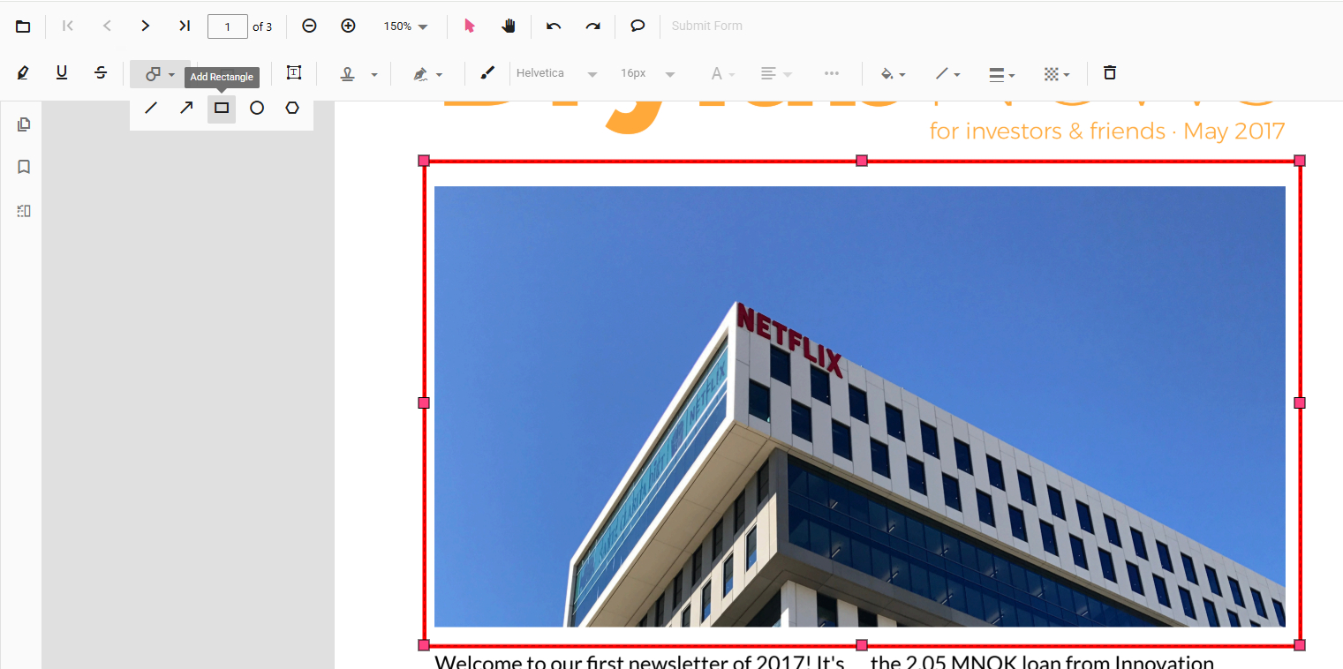Toggle the shapes annotation dropdown

pyautogui.click(x=160, y=74)
